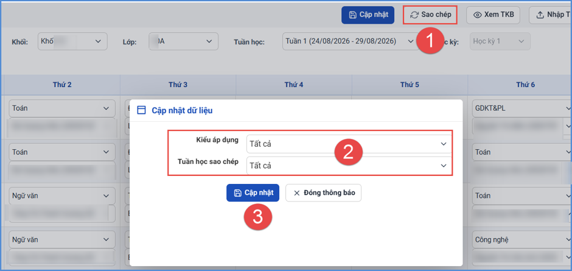Click the upload icon on Nhập T

coord(540,15)
